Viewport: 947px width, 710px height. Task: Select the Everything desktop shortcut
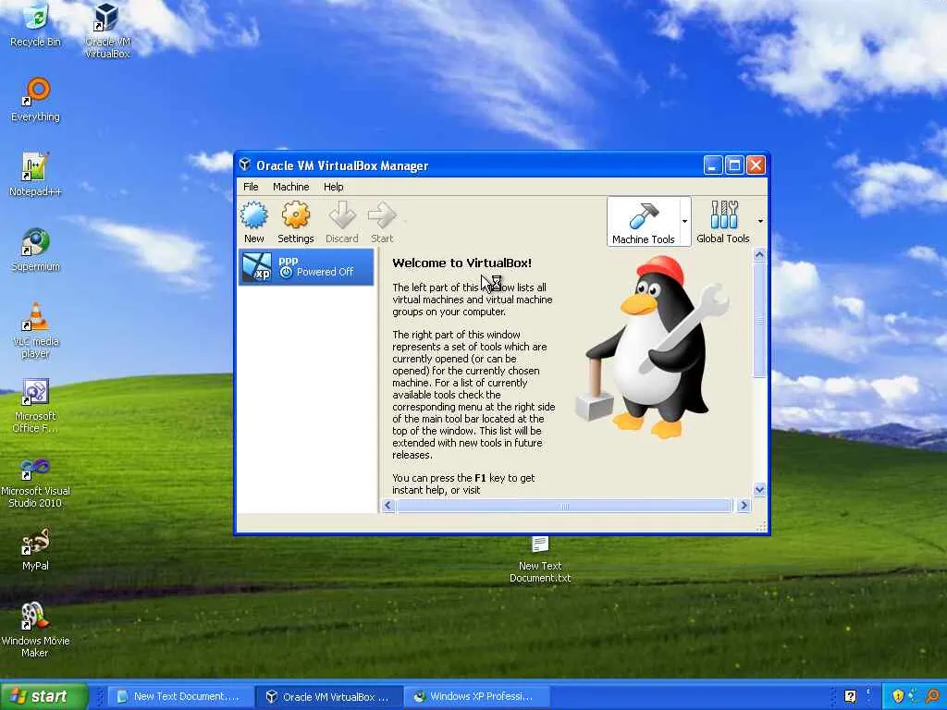[x=36, y=100]
